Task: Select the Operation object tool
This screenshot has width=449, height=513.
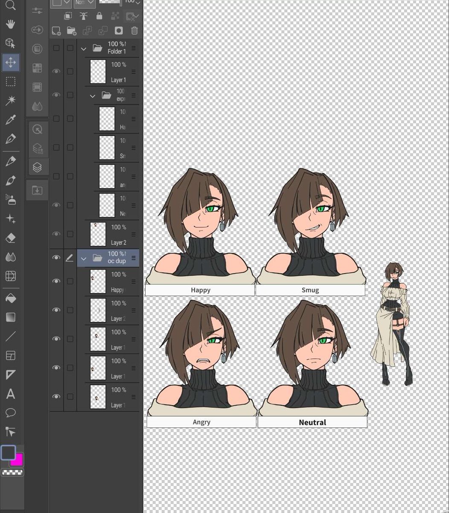Action: [10, 43]
